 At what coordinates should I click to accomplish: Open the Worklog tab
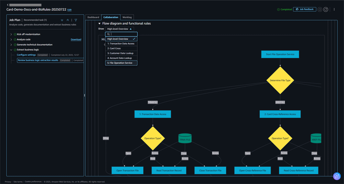(x=127, y=17)
